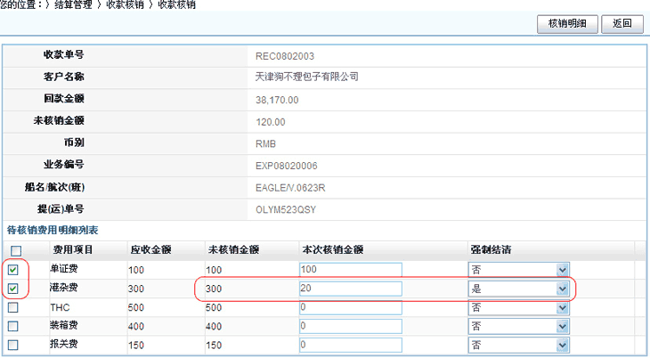Viewport: 650px width, 358px height.
Task: Click the 核销明细 button
Action: 567,24
